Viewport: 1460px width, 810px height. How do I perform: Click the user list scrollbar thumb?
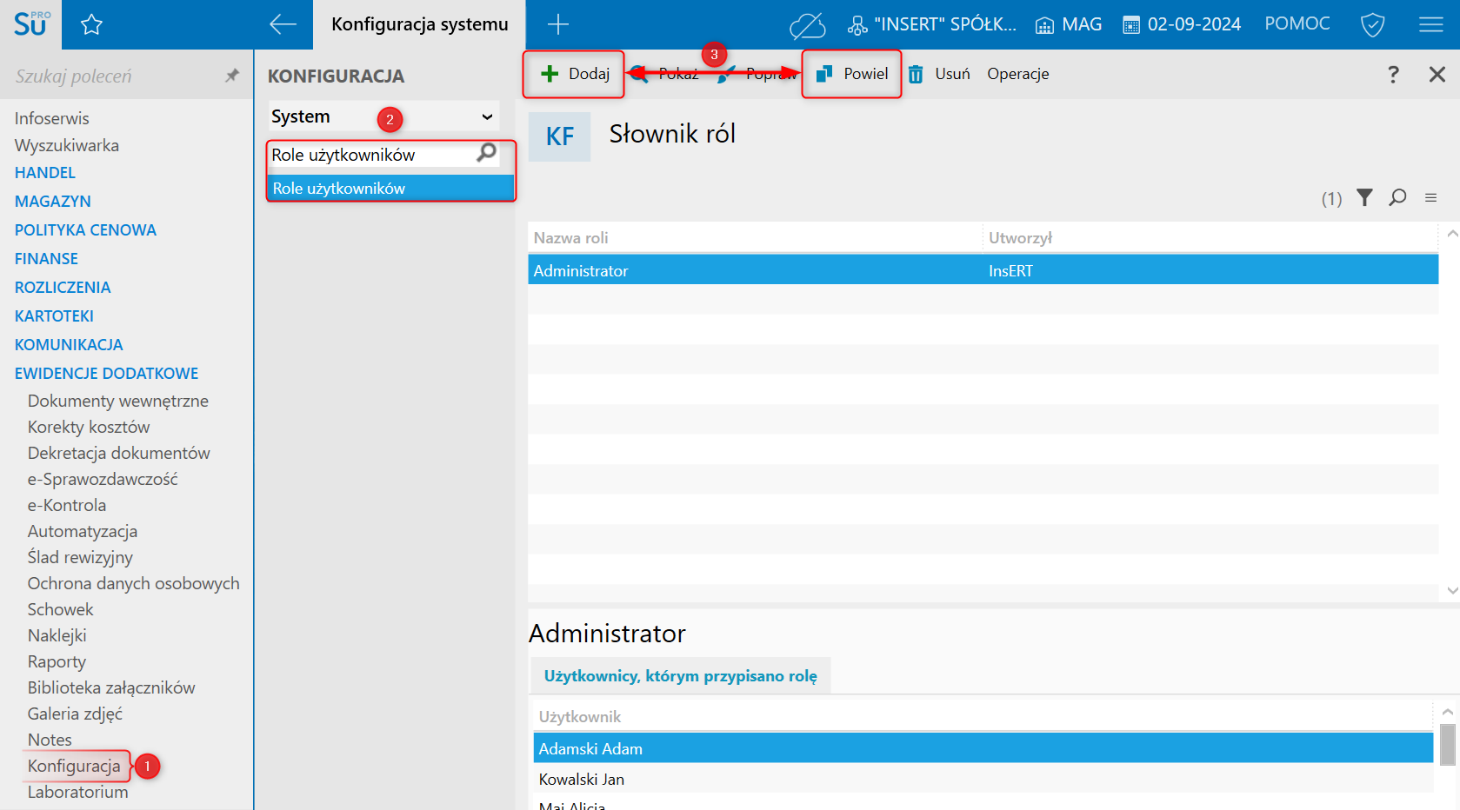point(1447,745)
